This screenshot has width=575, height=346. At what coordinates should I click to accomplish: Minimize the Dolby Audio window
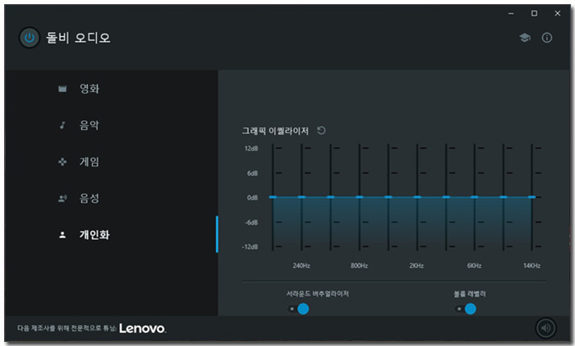click(x=512, y=14)
